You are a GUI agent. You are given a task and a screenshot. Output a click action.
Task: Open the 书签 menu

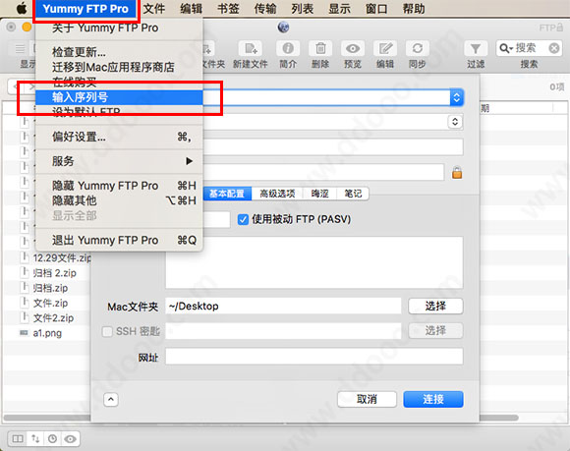click(x=228, y=9)
